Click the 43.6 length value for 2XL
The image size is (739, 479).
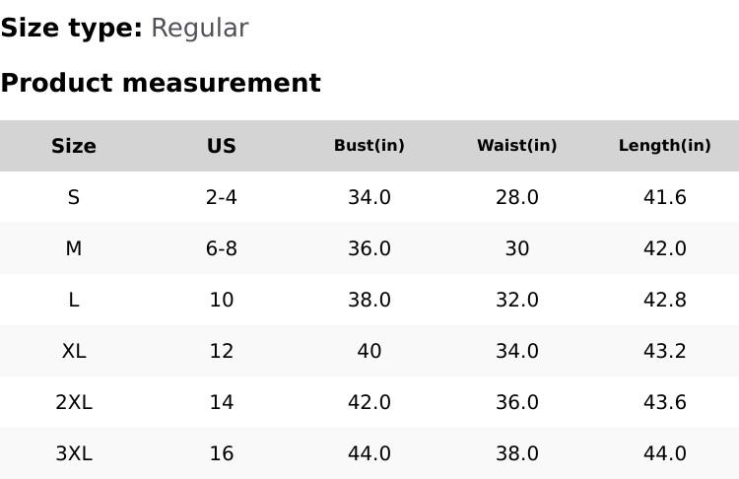[665, 402]
